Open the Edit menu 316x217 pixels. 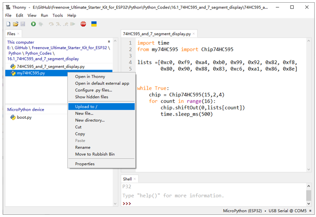coord(20,15)
